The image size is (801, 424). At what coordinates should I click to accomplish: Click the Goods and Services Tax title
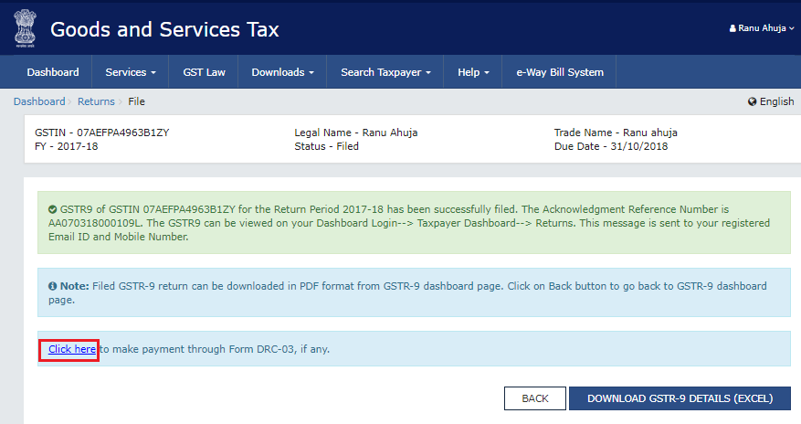pos(164,29)
